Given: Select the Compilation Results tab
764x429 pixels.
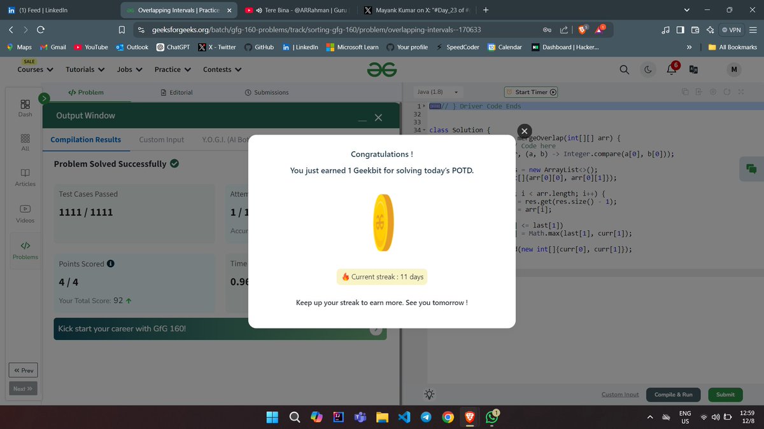Looking at the screenshot, I should click(86, 139).
